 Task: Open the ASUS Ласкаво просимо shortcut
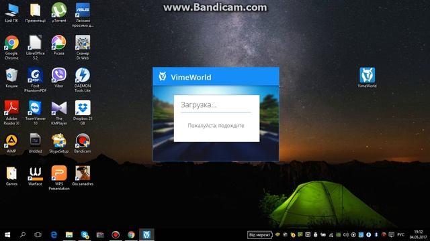click(83, 15)
